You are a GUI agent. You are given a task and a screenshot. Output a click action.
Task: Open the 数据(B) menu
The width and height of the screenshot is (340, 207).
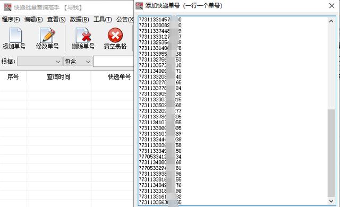click(x=79, y=20)
